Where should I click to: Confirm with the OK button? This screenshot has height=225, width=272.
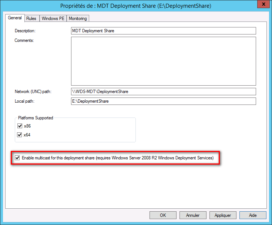pos(163,215)
